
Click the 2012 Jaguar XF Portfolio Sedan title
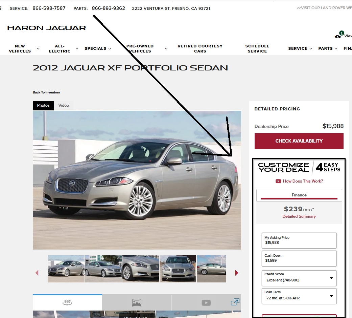(130, 68)
